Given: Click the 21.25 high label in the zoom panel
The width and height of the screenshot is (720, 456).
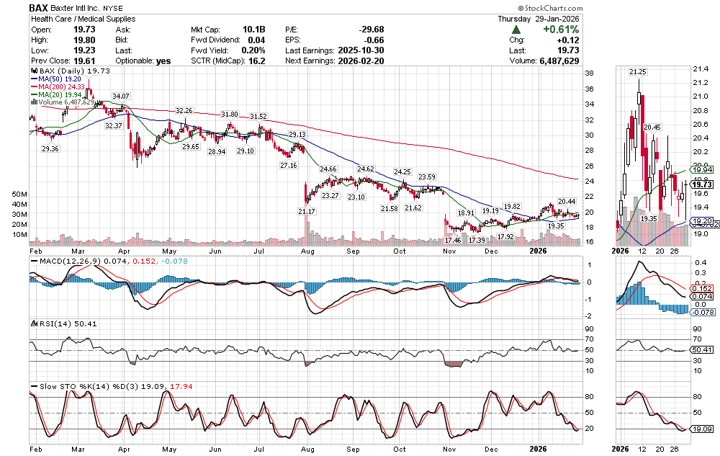Looking at the screenshot, I should tap(637, 72).
